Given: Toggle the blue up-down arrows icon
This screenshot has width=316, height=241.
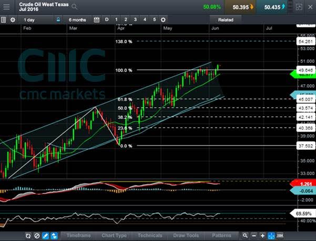Looking at the screenshot, I should click(x=54, y=236).
